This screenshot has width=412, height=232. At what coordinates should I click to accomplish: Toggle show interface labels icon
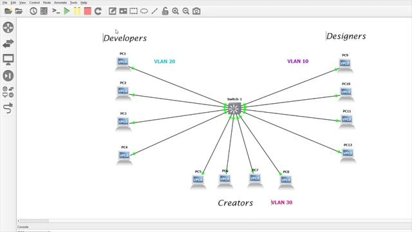point(44,11)
